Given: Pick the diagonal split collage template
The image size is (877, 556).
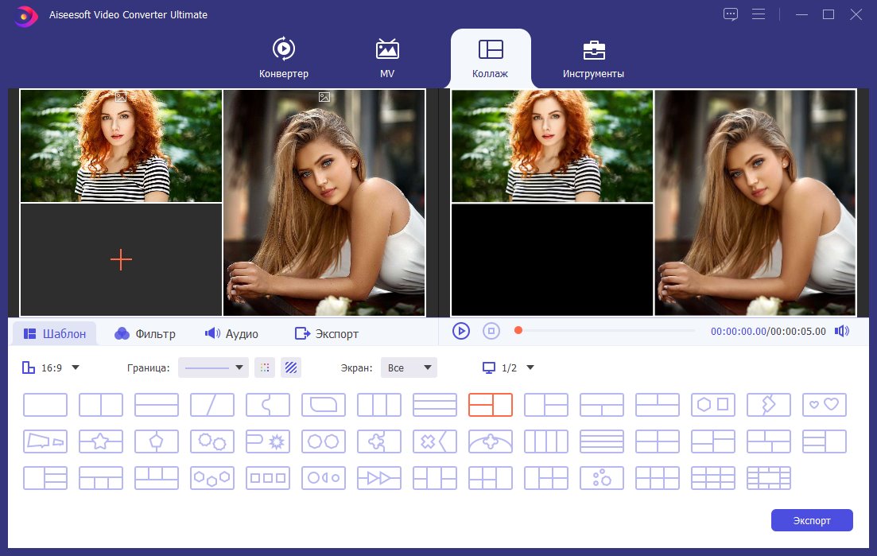Looking at the screenshot, I should pos(212,405).
